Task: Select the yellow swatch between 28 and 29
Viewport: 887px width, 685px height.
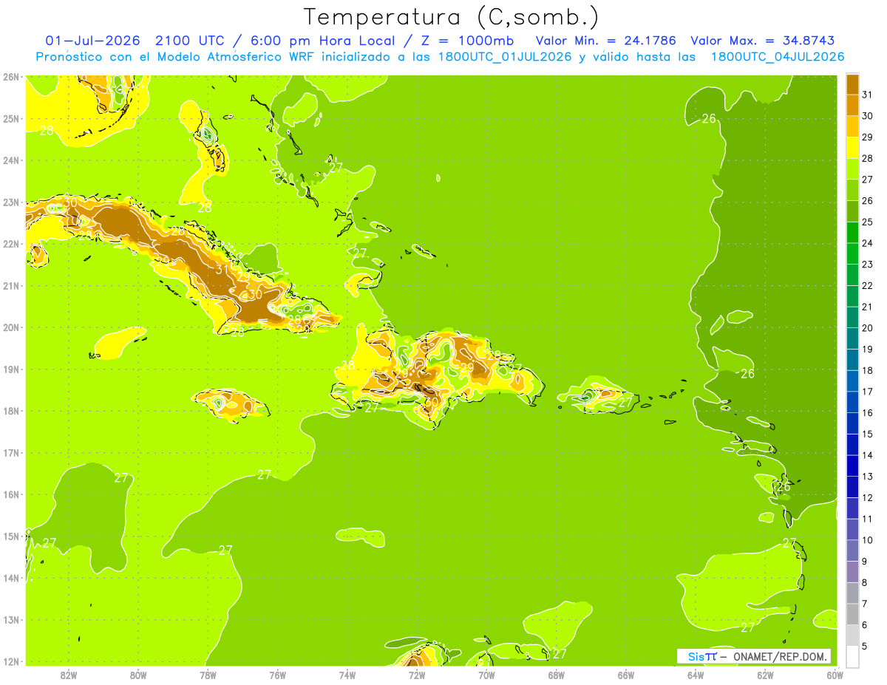Action: (852, 148)
